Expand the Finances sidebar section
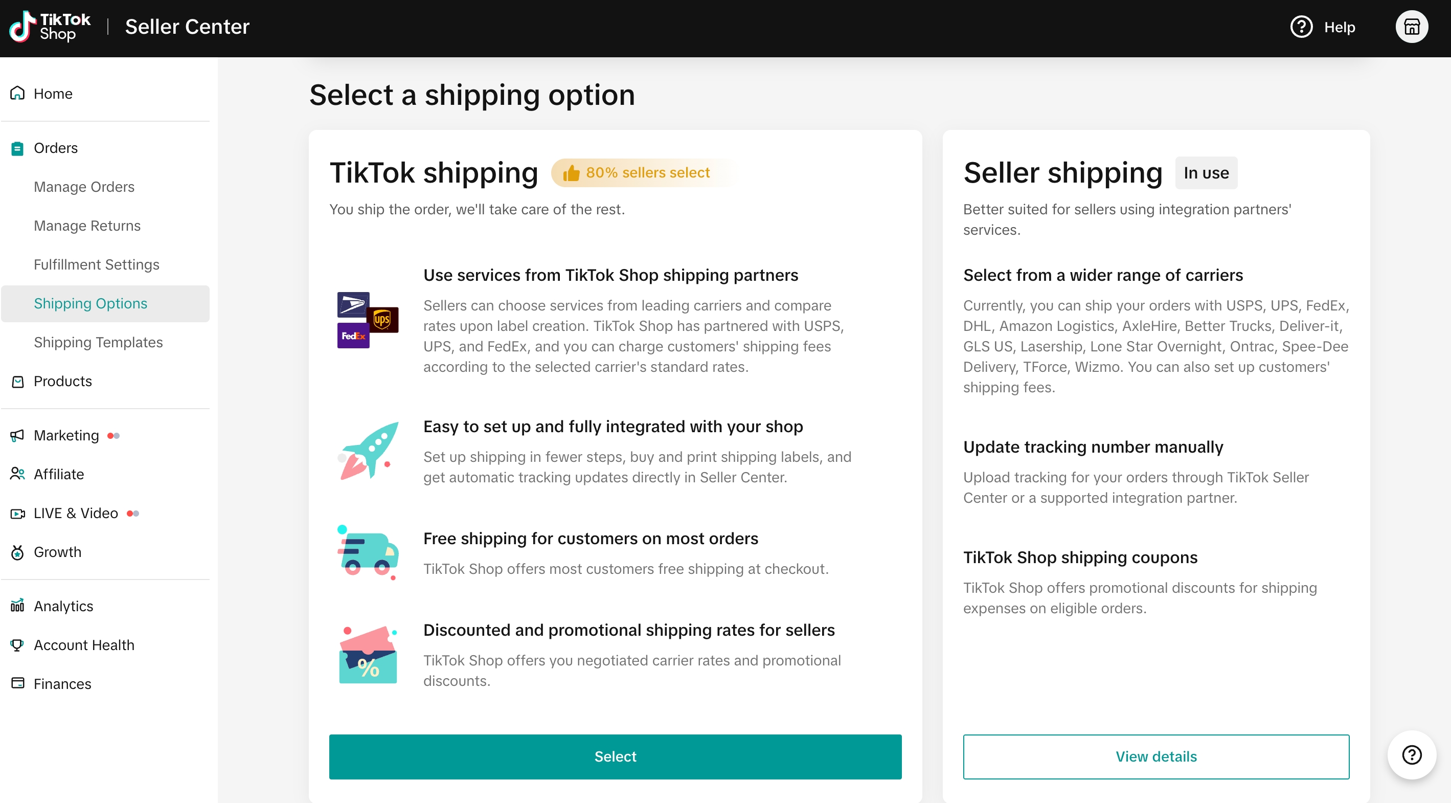Image resolution: width=1451 pixels, height=803 pixels. click(62, 683)
